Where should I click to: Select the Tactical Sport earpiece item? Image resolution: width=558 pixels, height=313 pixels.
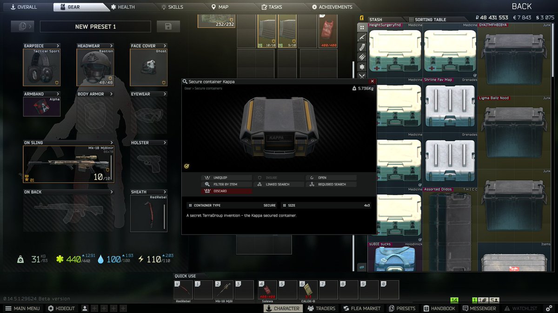[x=42, y=67]
